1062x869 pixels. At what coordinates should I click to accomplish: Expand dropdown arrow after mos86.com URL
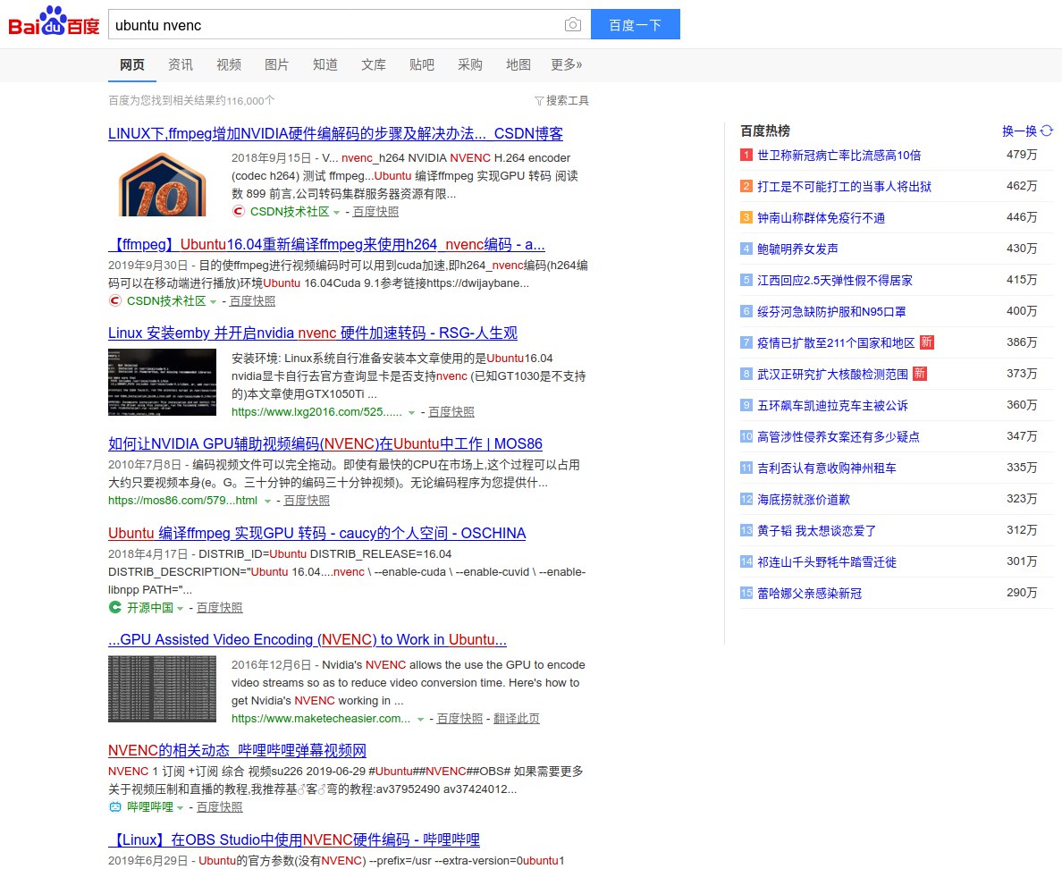pos(267,502)
